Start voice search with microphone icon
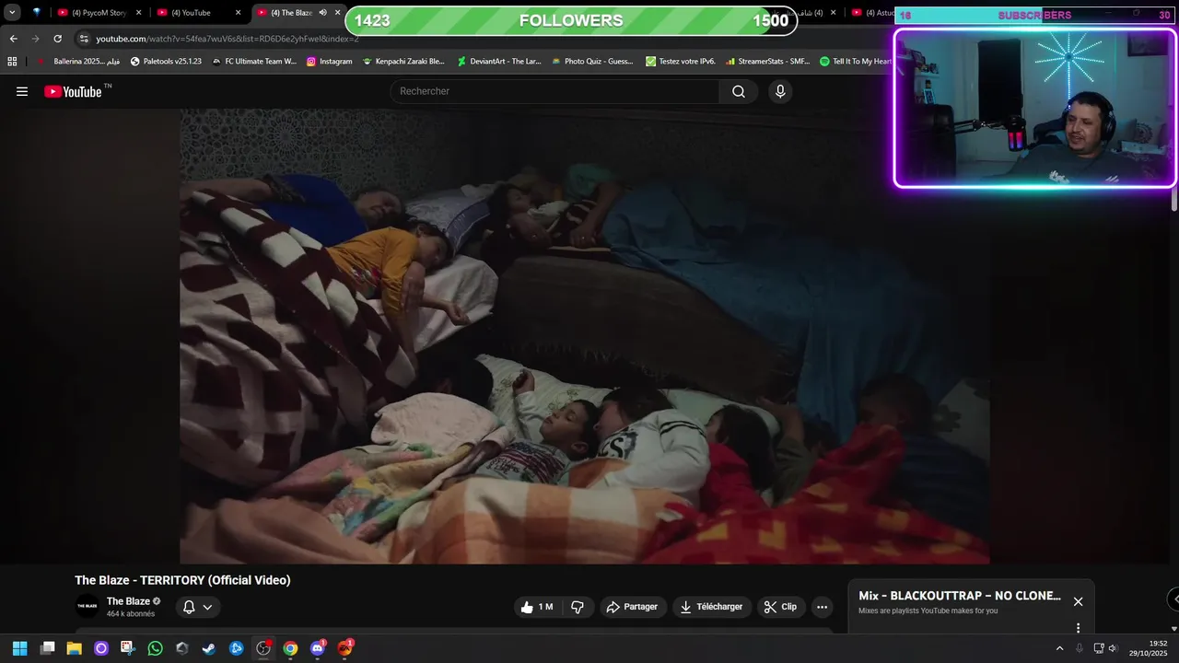 tap(780, 91)
